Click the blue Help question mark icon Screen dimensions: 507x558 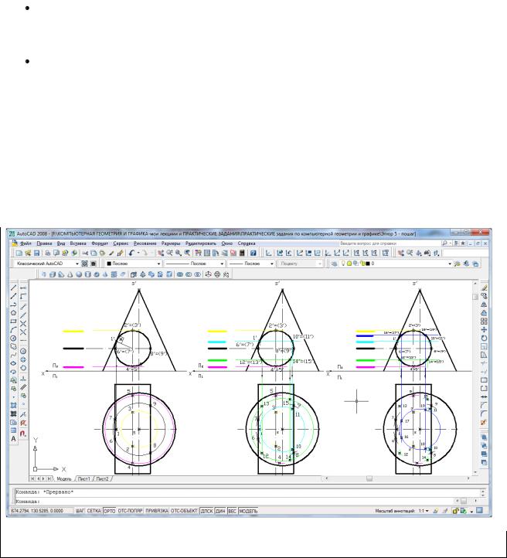tap(253, 253)
